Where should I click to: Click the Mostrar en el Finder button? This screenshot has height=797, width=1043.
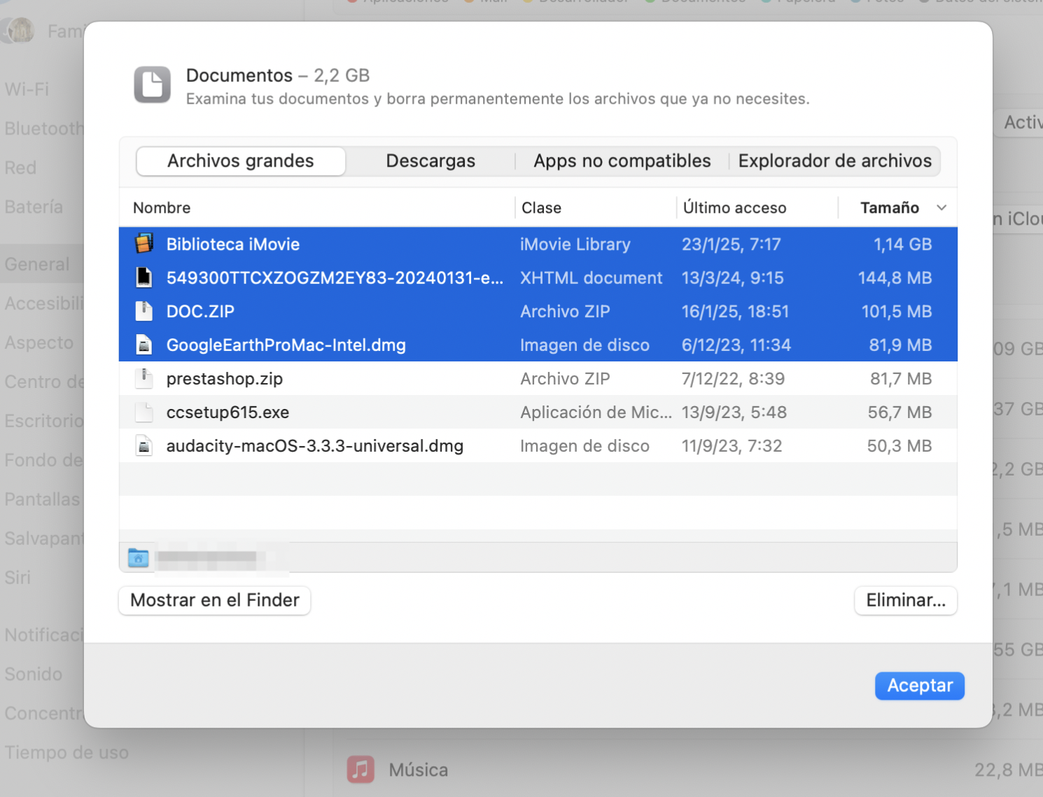click(214, 600)
